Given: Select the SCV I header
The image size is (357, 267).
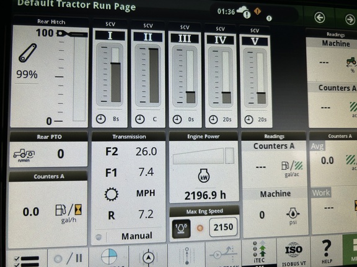Looking at the screenshot, I should coord(110,36).
